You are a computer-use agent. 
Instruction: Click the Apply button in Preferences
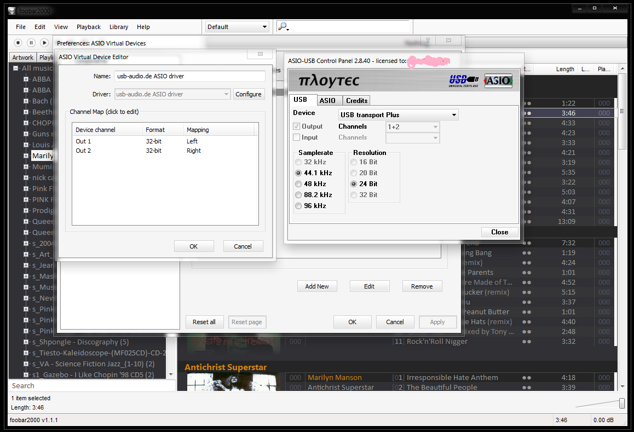pyautogui.click(x=437, y=322)
